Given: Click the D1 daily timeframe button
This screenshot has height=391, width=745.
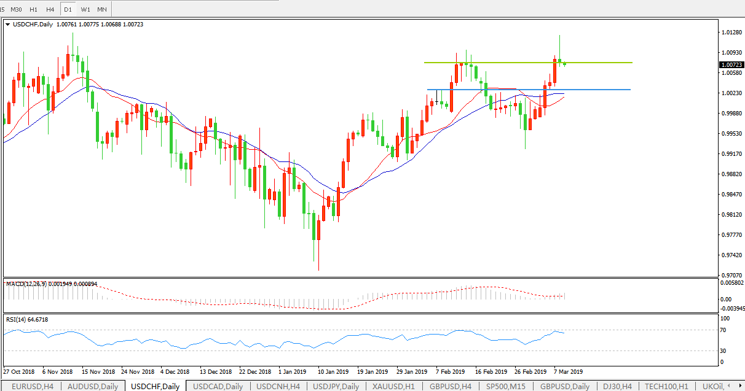Looking at the screenshot, I should pyautogui.click(x=68, y=10).
